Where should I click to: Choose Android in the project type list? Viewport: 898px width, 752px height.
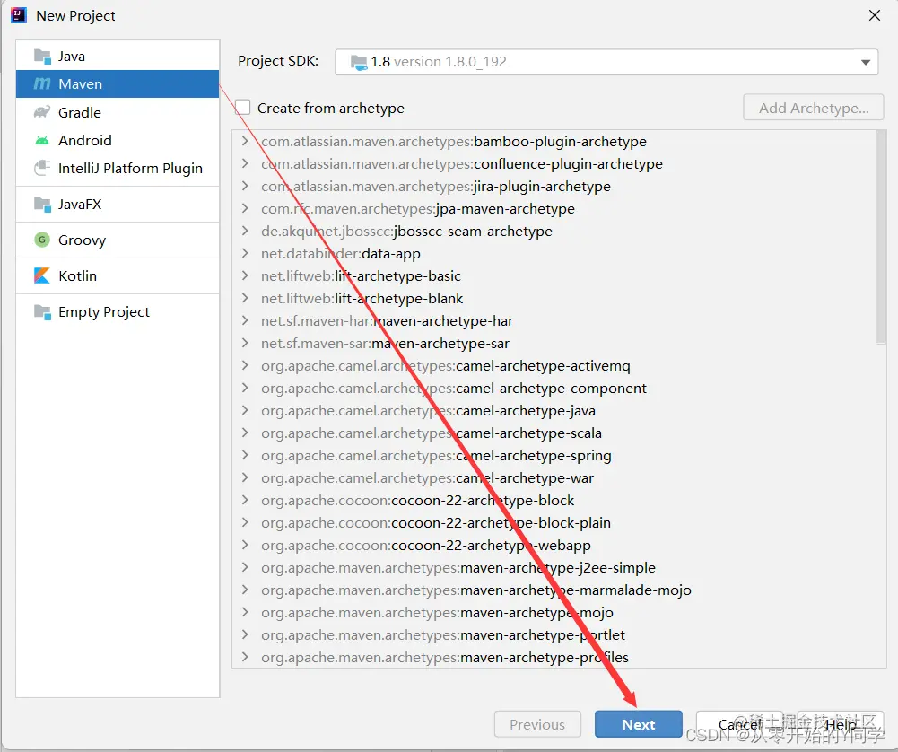[x=118, y=140]
